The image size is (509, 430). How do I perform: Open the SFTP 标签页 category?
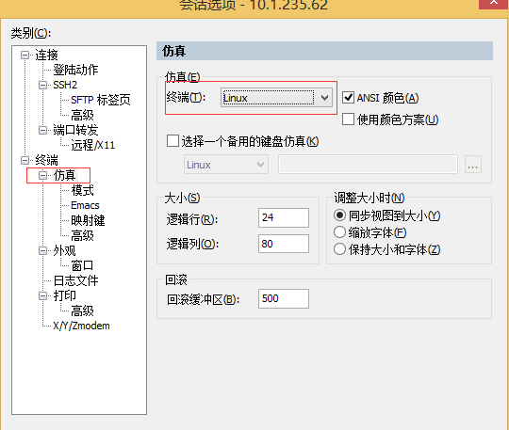[101, 100]
